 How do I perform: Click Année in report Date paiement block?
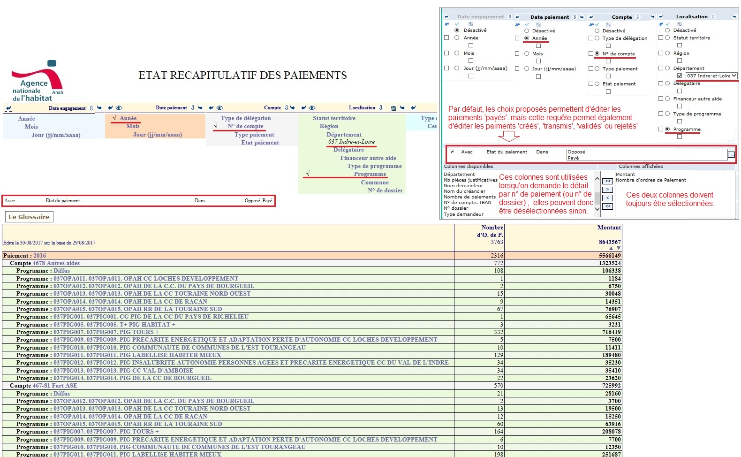click(x=128, y=118)
